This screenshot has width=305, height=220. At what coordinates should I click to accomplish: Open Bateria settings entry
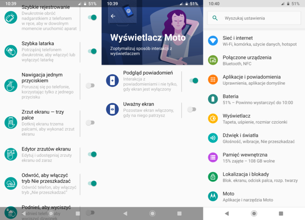[x=254, y=99]
